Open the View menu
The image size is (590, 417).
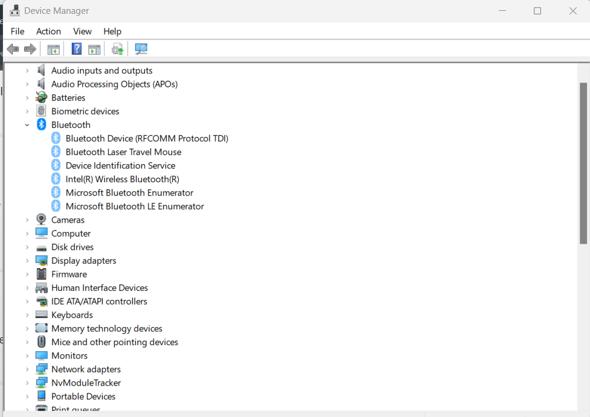(82, 31)
